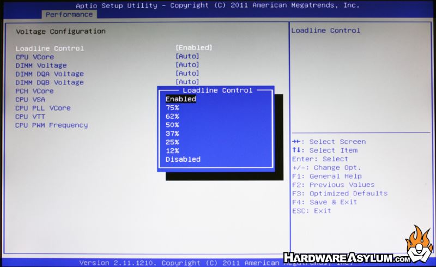Click the Select Item key hint
Viewport: 436px width, 267px height.
325,150
